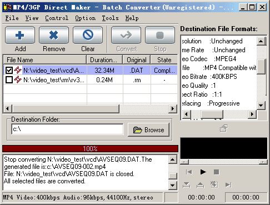The height and width of the screenshot is (205, 270).
Task: Clear the file list using prohibition icon
Action: 88,35
